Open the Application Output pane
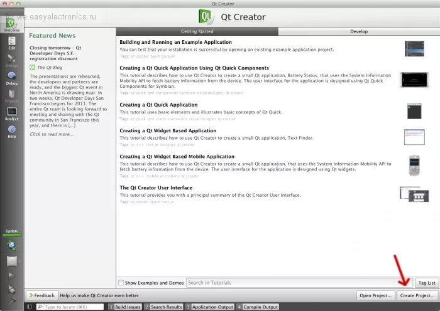Viewport: 440px width, 311px height. click(209, 307)
